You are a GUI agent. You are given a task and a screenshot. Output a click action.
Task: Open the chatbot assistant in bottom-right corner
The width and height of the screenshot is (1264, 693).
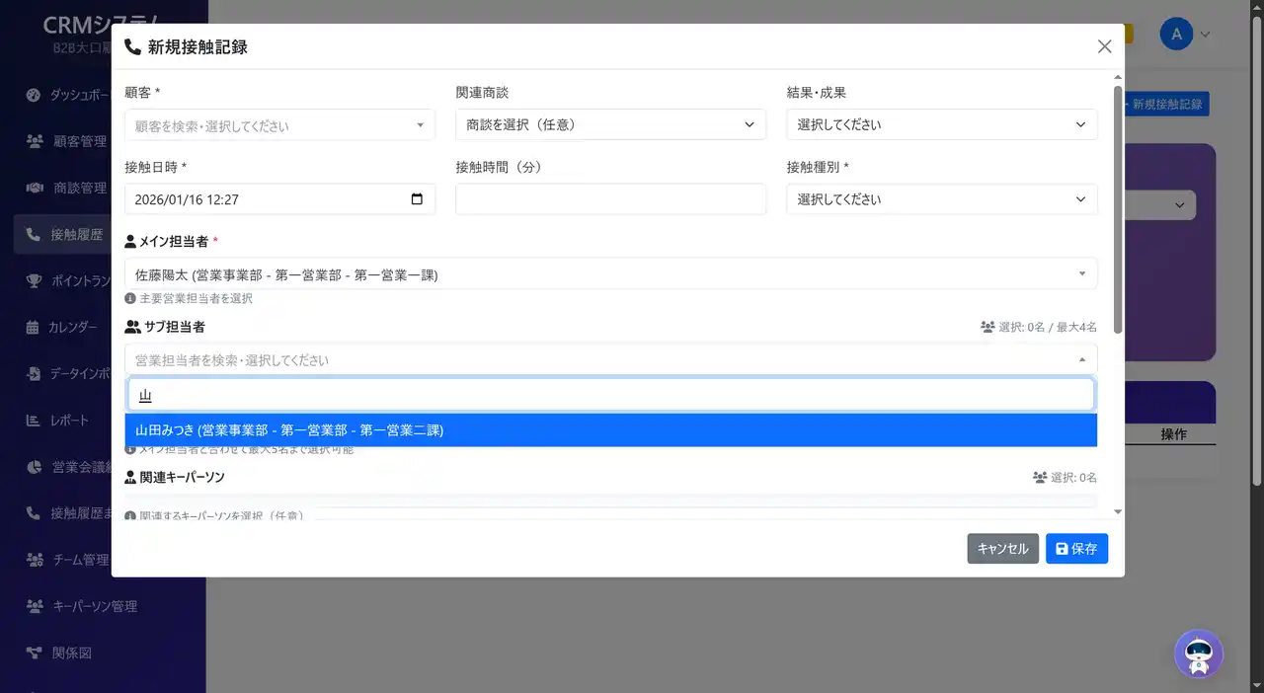tap(1198, 654)
